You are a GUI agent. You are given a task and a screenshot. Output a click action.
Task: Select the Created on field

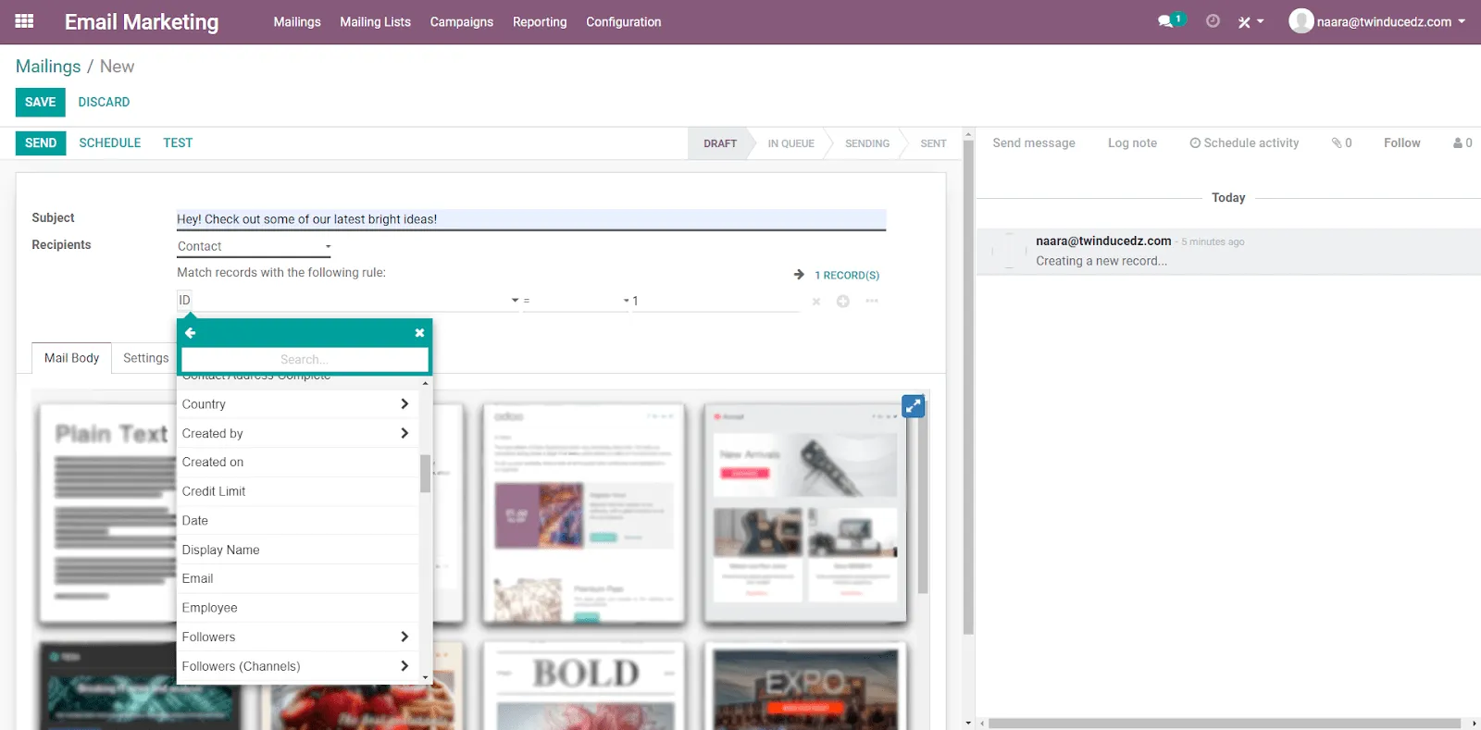(x=298, y=462)
